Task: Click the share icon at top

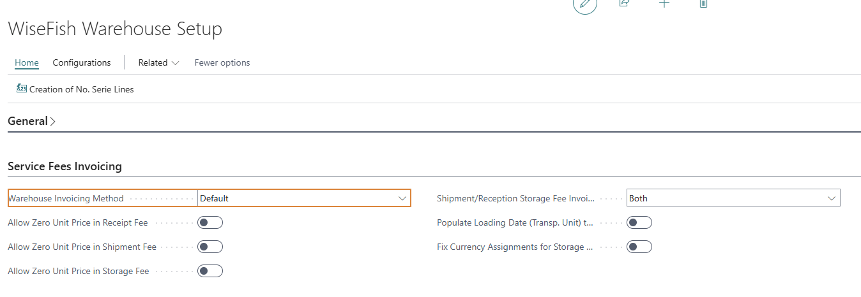Action: [x=624, y=3]
